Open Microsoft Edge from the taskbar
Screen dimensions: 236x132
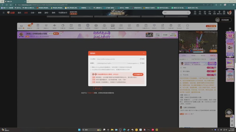coord(124,130)
